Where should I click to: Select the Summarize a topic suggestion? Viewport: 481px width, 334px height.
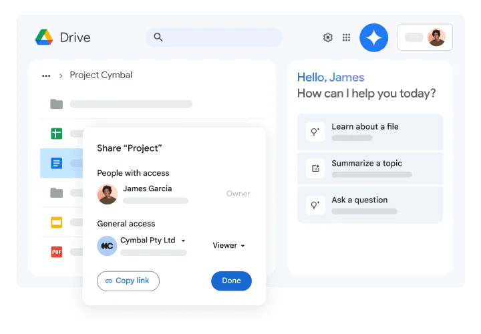pyautogui.click(x=370, y=168)
